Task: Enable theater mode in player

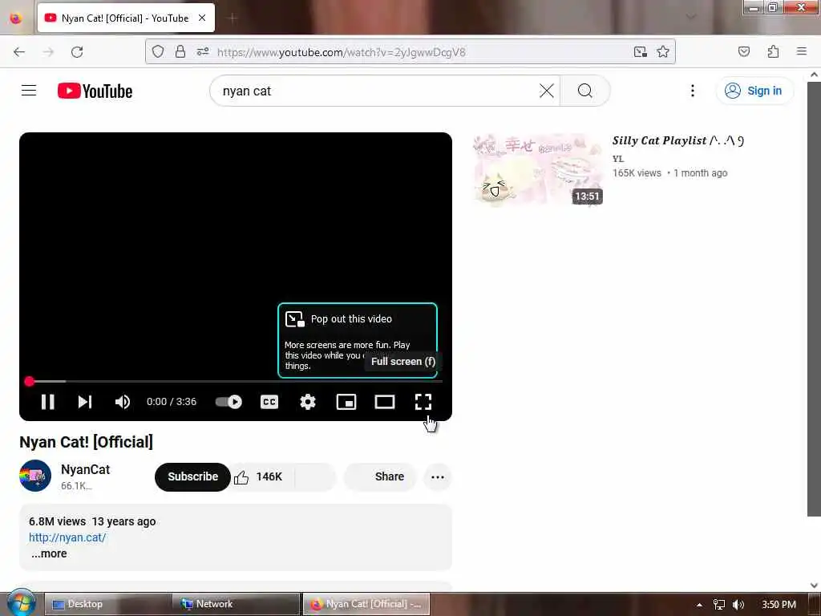Action: [385, 402]
